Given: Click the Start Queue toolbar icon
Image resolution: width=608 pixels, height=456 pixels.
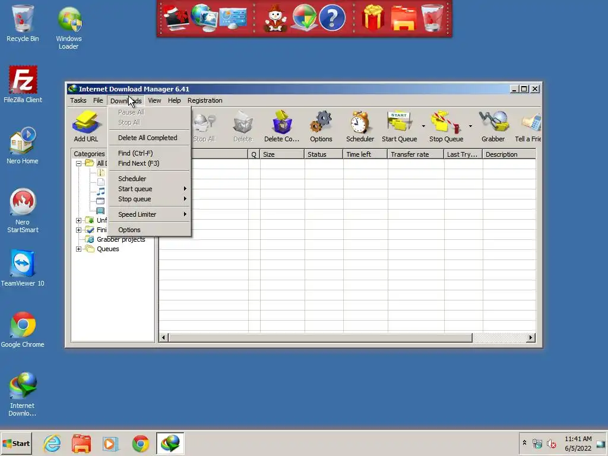Looking at the screenshot, I should pyautogui.click(x=399, y=126).
